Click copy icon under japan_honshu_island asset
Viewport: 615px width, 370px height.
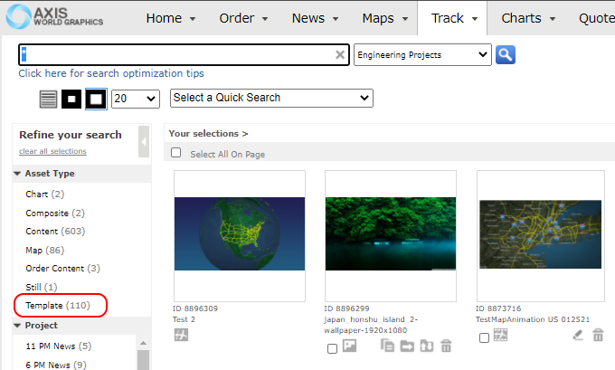click(388, 345)
